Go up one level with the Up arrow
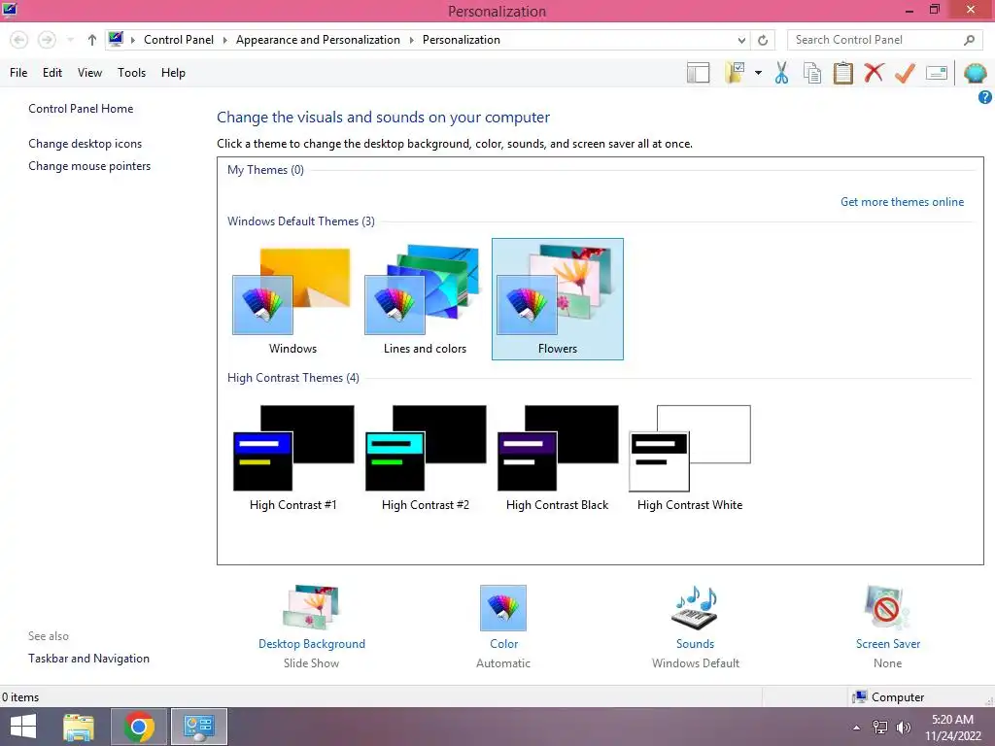995x746 pixels. click(92, 40)
